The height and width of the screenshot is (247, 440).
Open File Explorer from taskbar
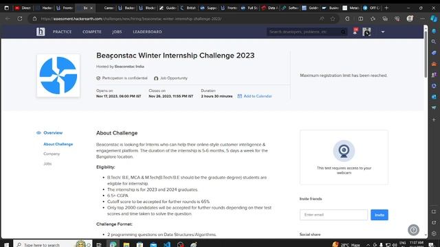pos(126,244)
